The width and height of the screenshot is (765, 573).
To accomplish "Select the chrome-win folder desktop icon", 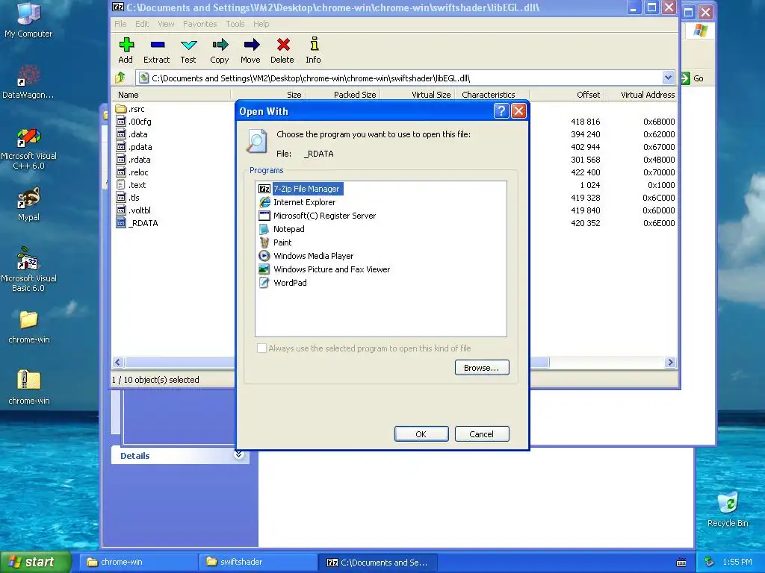I will 29,327.
